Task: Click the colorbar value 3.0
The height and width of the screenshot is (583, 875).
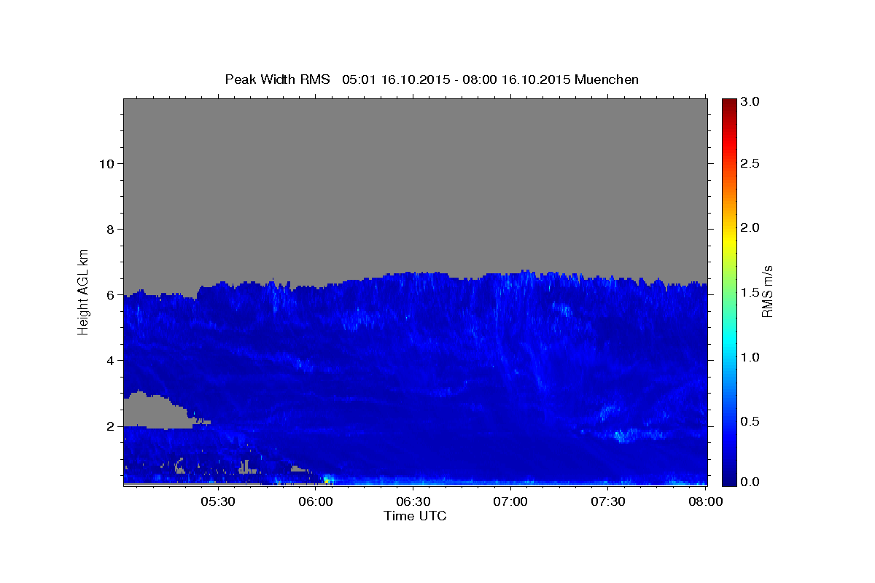Action: coord(751,101)
